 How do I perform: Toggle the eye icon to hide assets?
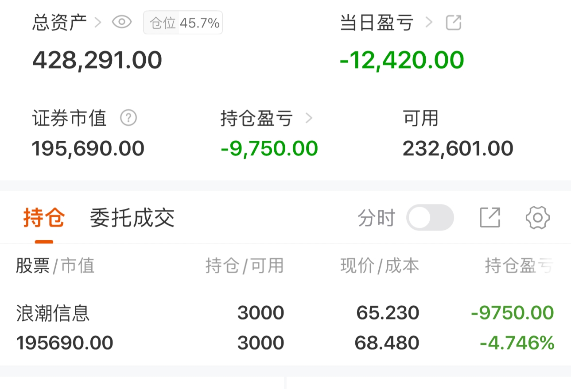[122, 22]
